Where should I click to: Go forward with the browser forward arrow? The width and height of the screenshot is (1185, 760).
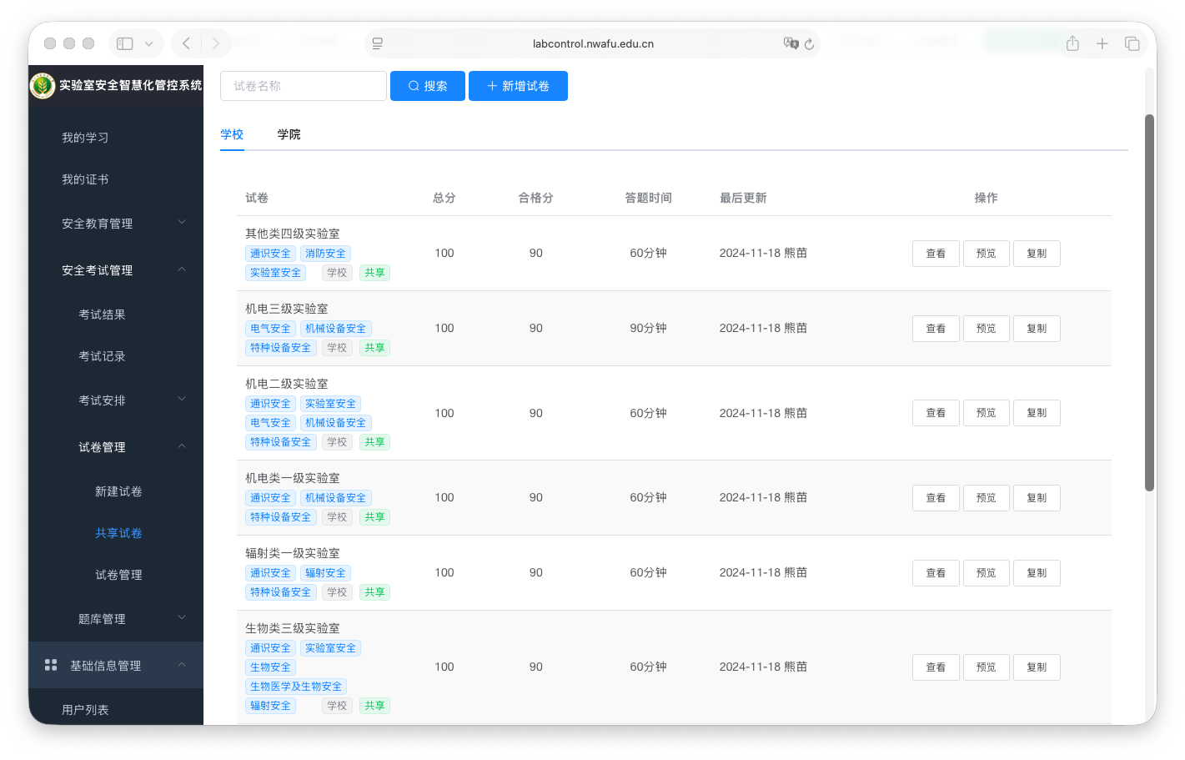coord(215,43)
